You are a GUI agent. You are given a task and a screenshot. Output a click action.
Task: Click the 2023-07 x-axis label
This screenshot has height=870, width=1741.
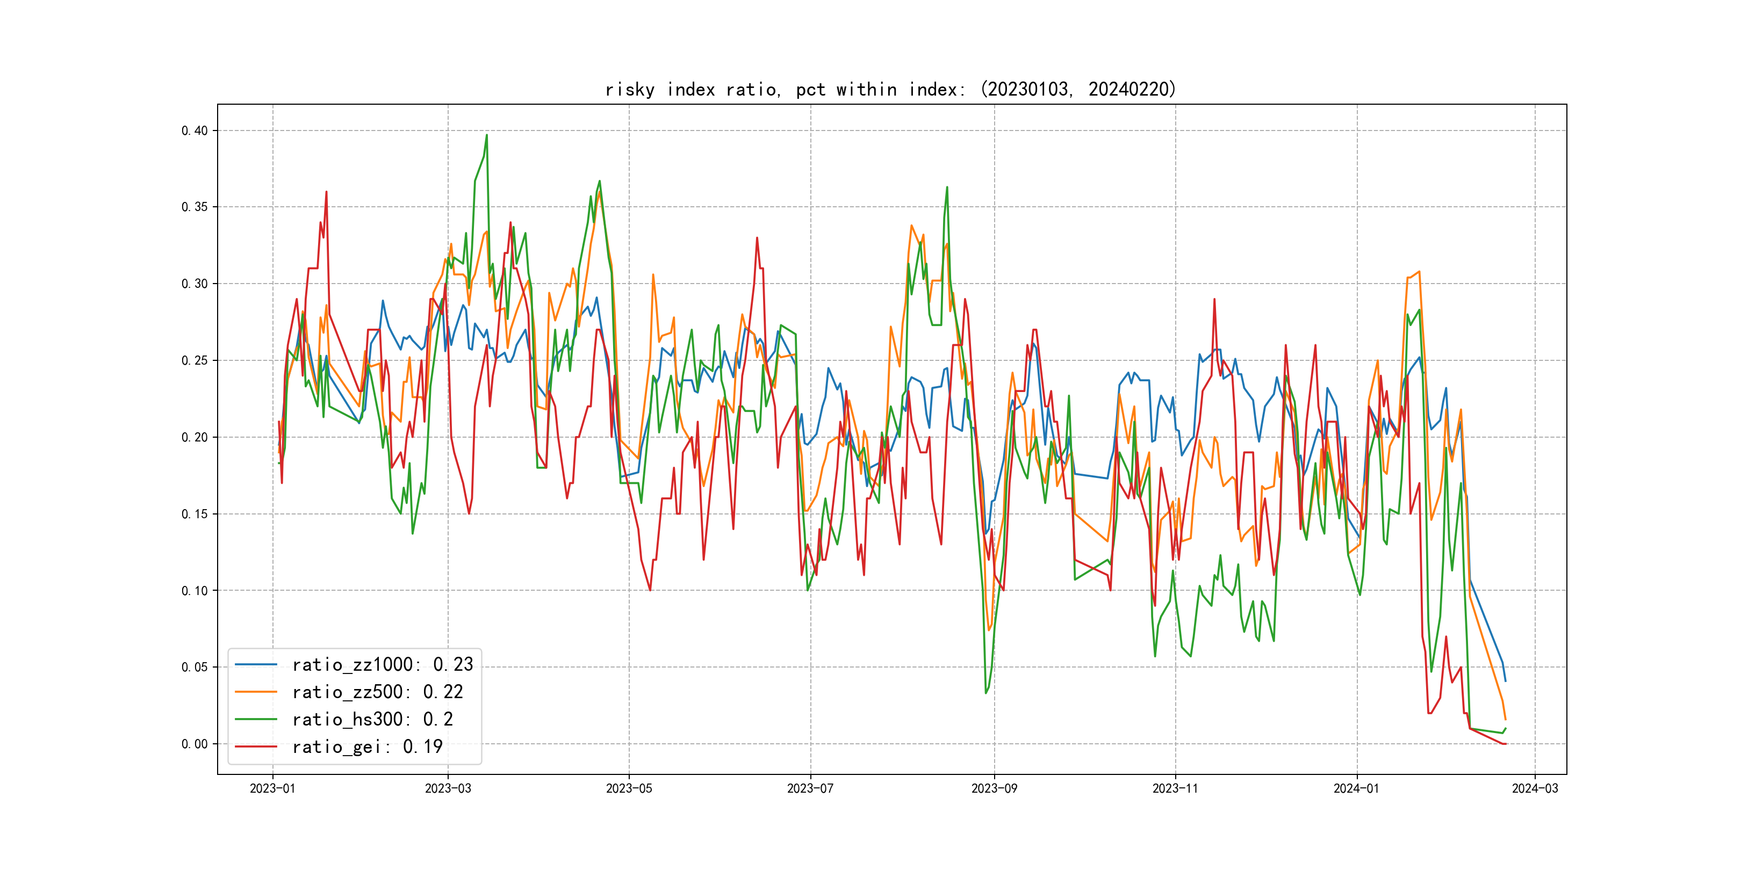pos(810,788)
